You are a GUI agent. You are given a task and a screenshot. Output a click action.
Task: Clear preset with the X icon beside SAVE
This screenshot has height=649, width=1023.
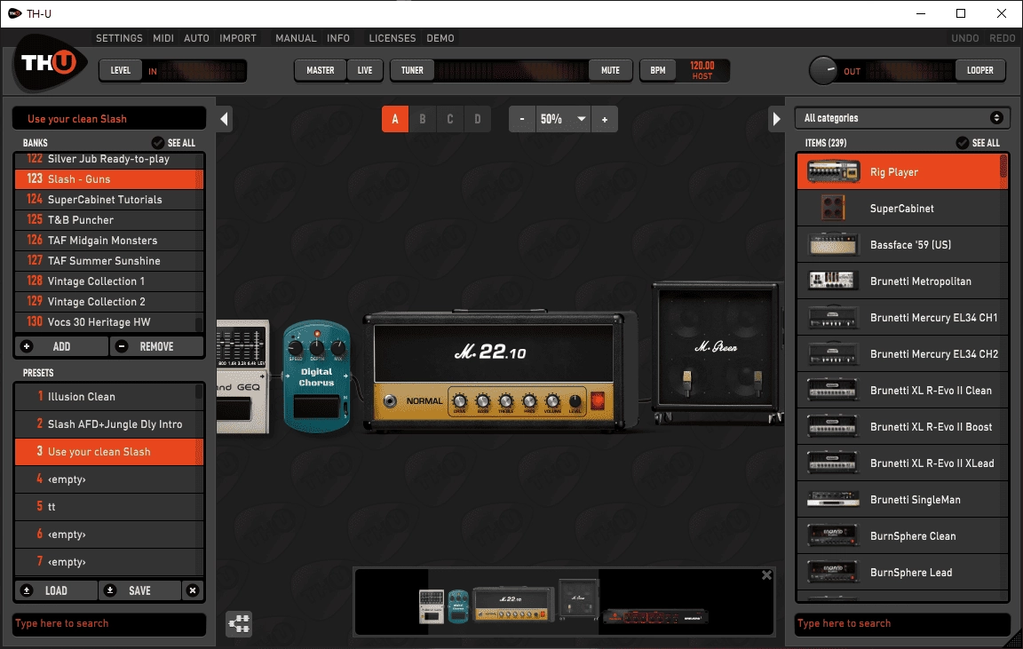point(193,590)
